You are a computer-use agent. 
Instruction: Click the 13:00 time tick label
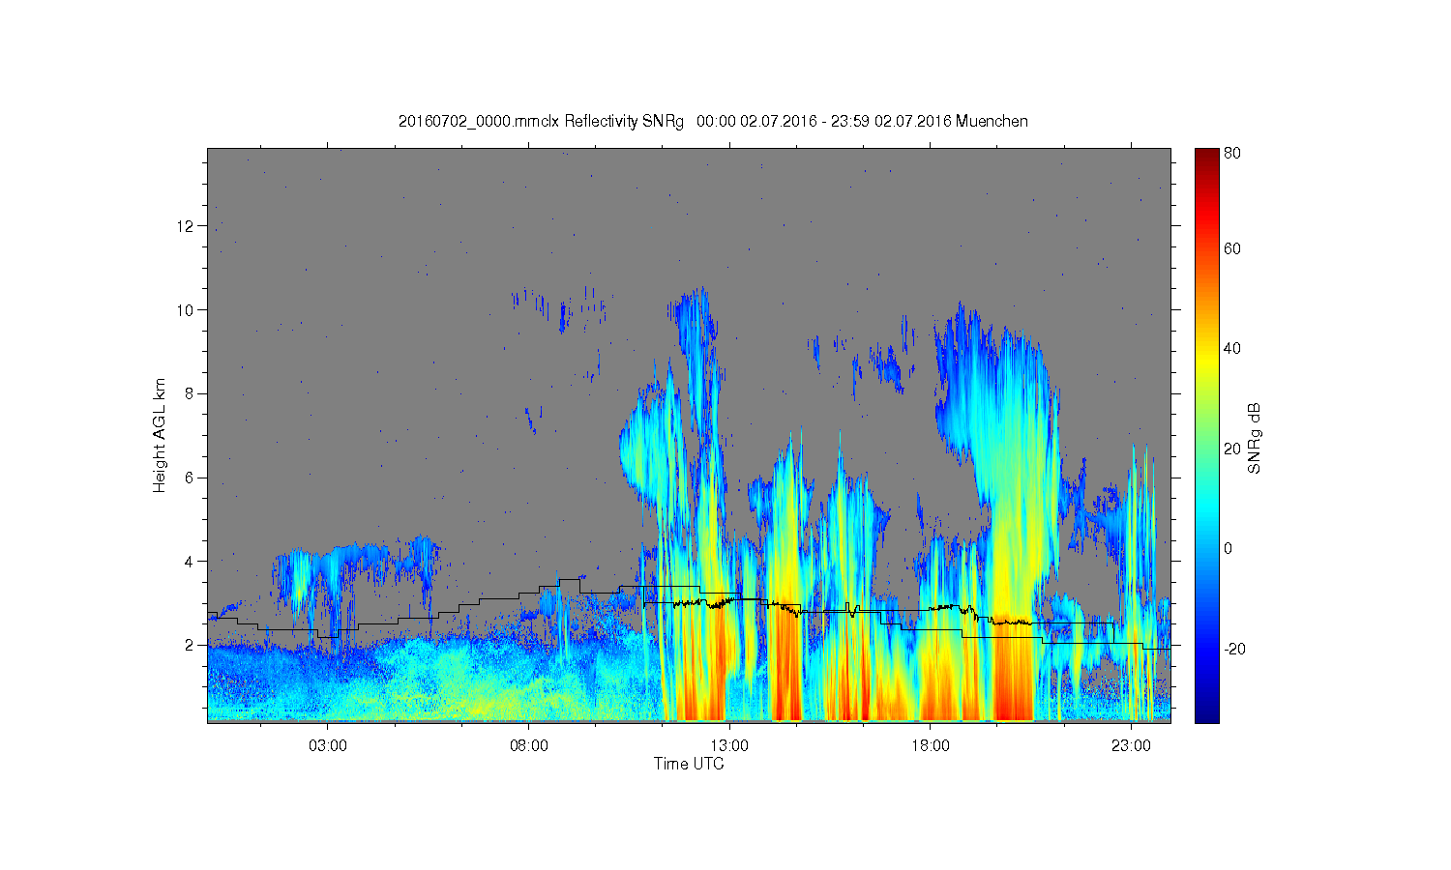click(729, 746)
